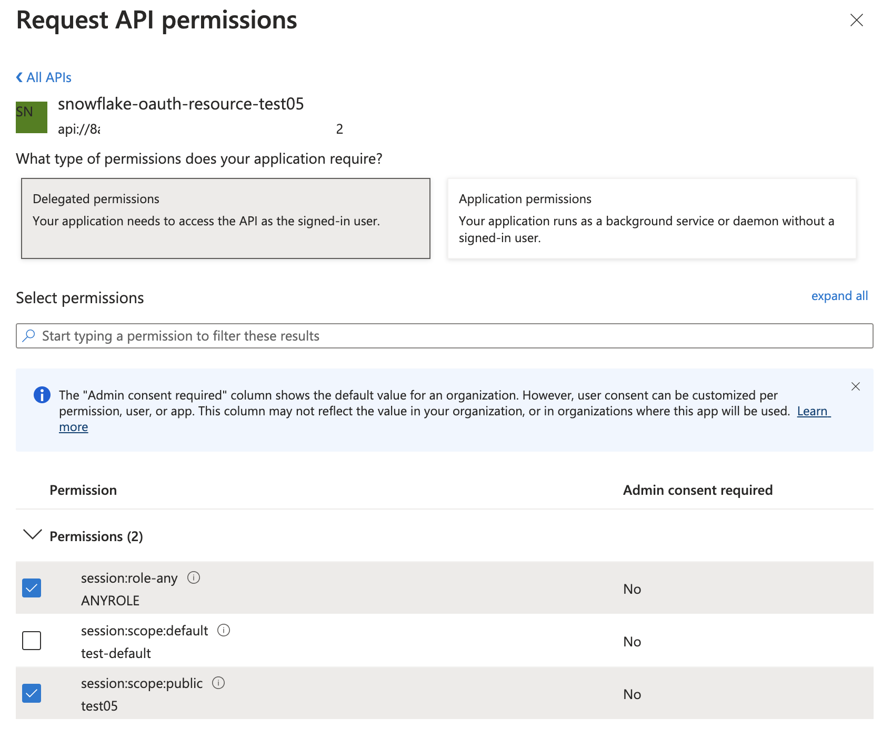This screenshot has width=882, height=738.
Task: Uncheck session:role-any permission checkbox
Action: (32, 588)
